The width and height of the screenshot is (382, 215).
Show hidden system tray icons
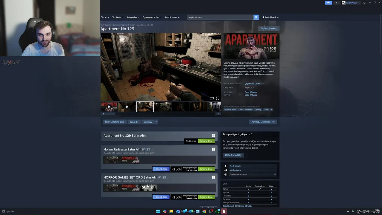tap(348, 211)
